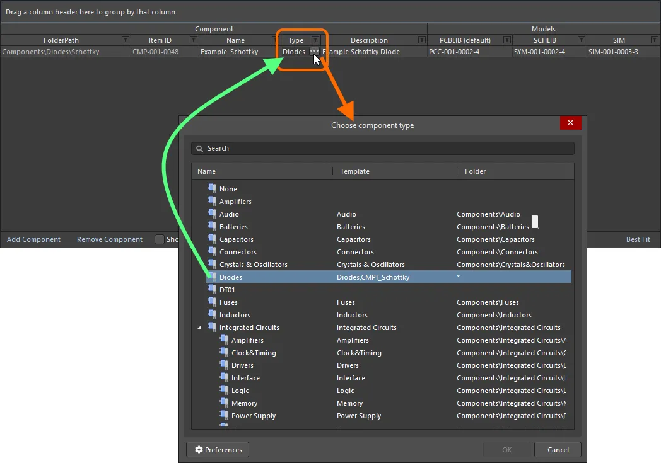
Task: Click the Audio component type icon
Action: click(212, 214)
